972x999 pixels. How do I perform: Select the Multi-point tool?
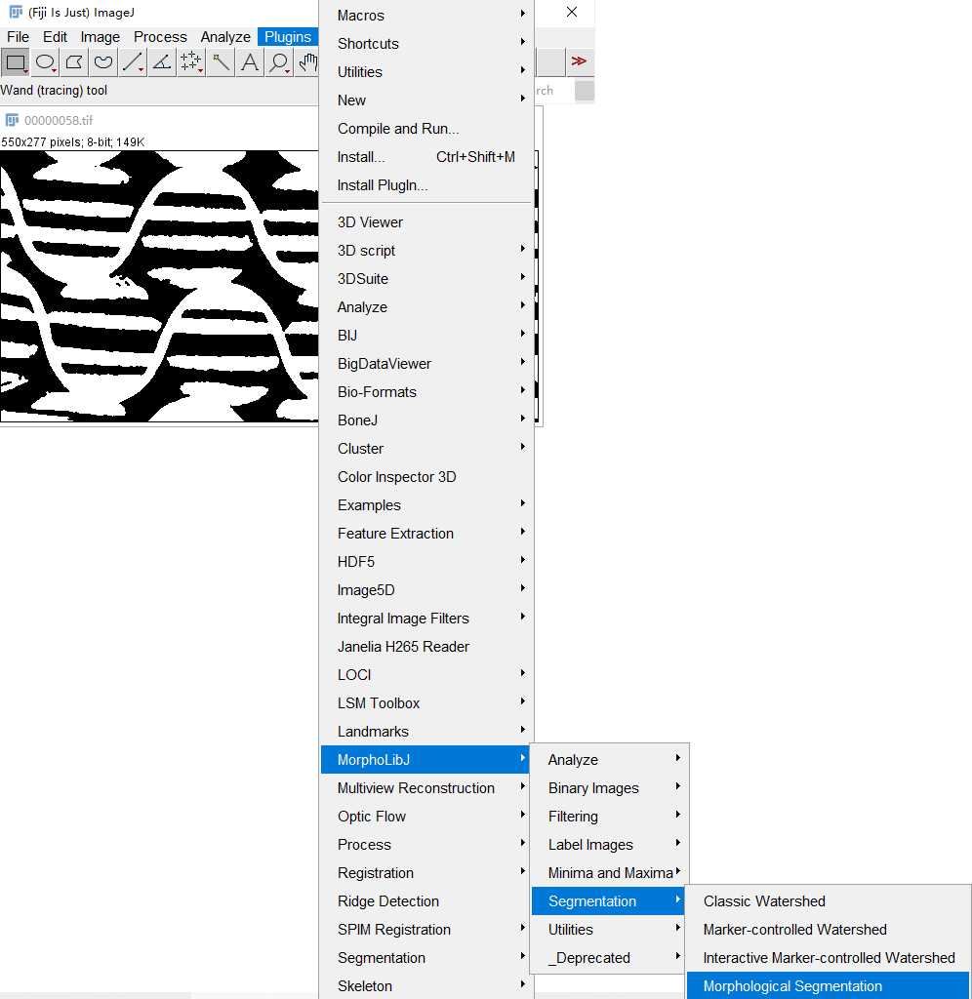coord(191,62)
